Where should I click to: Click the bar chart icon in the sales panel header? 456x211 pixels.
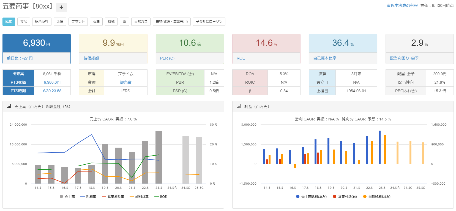pos(9,106)
